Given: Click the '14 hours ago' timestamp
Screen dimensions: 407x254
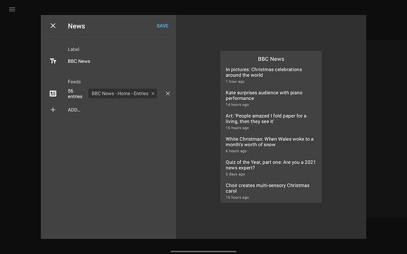Looking at the screenshot, I should coord(237,104).
